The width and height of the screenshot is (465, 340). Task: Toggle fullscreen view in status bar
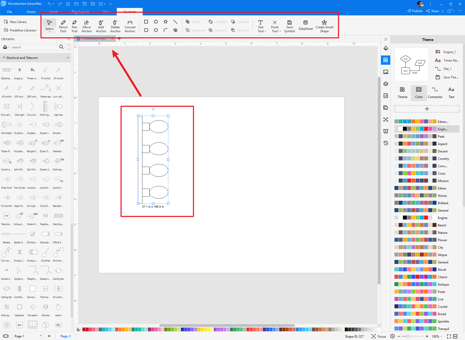tap(449, 336)
